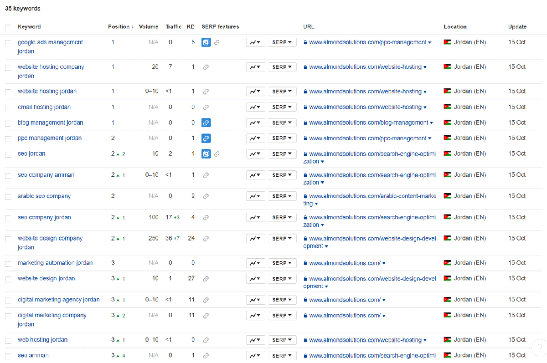Click the sitelinks icon in seo company jordan row
Viewport: 547px width, 363px height.
[x=206, y=217]
